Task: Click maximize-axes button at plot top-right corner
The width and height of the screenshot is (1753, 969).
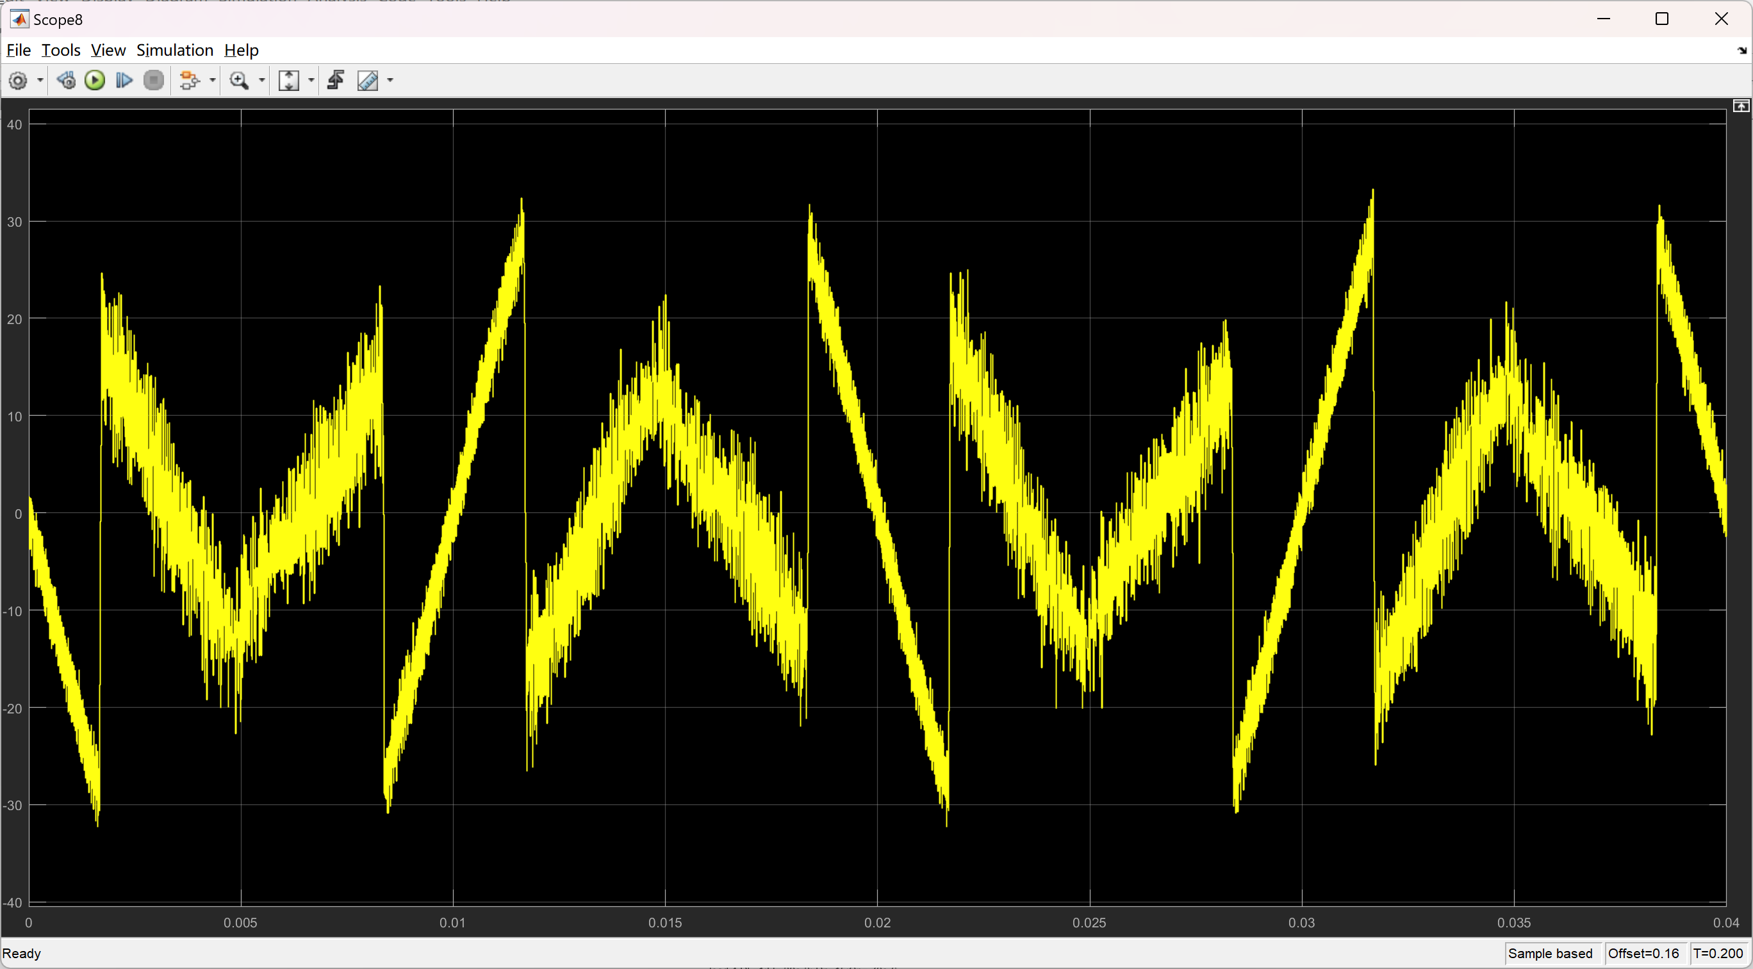Action: (1741, 106)
